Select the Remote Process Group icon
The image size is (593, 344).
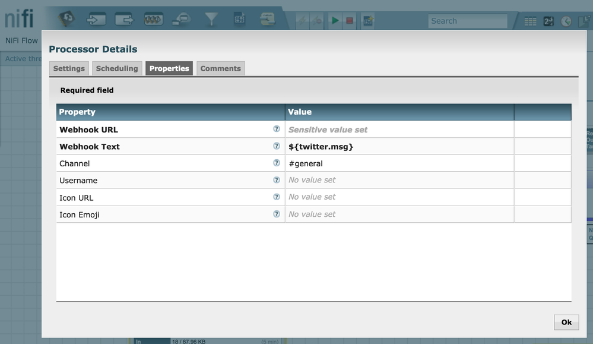coord(182,19)
